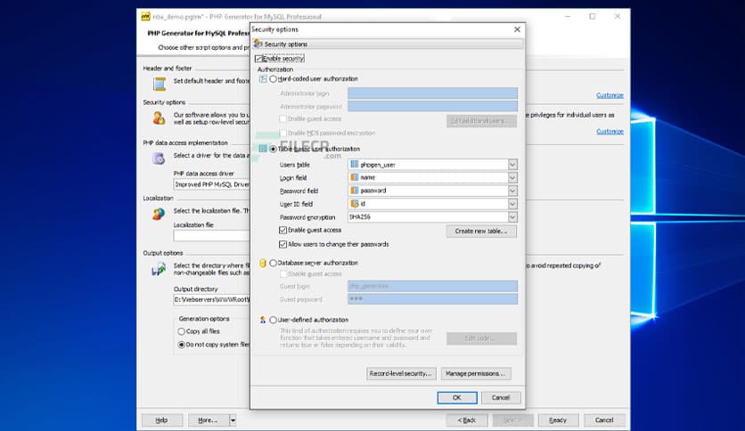The image size is (745, 431).
Task: Open the More button dropdown arrow
Action: click(x=233, y=420)
